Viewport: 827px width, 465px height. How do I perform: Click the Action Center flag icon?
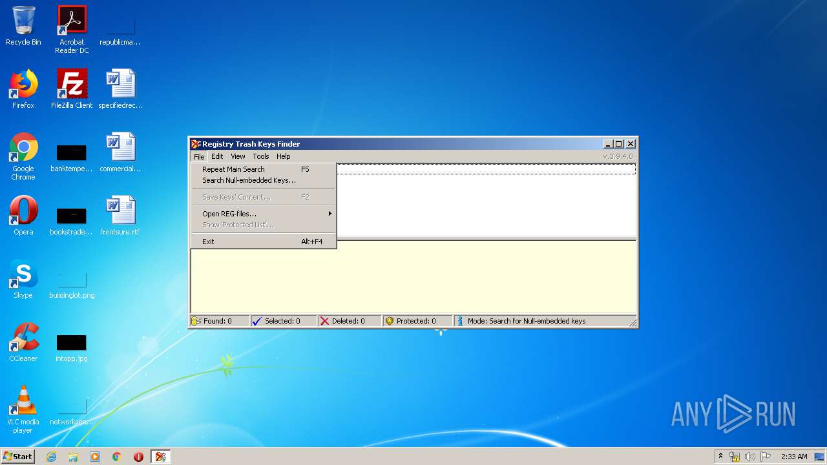point(766,457)
